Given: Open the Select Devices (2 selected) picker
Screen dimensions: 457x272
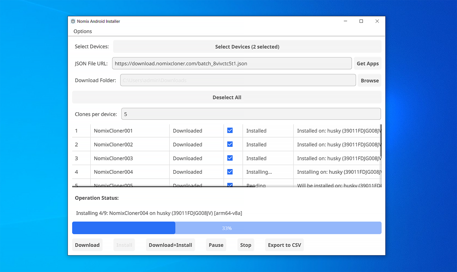Looking at the screenshot, I should 247,47.
